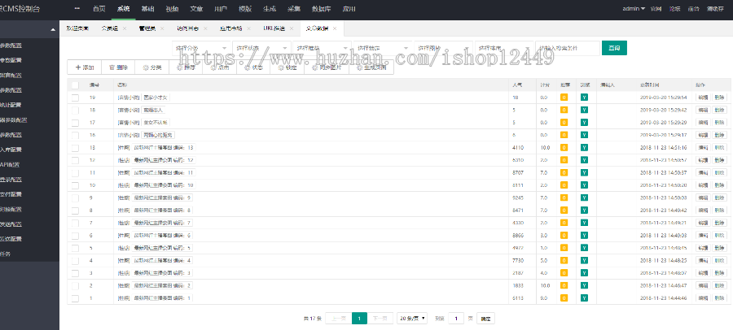
Task: Open the fourth filter dropdown before 选择图片
Action: [x=383, y=48]
